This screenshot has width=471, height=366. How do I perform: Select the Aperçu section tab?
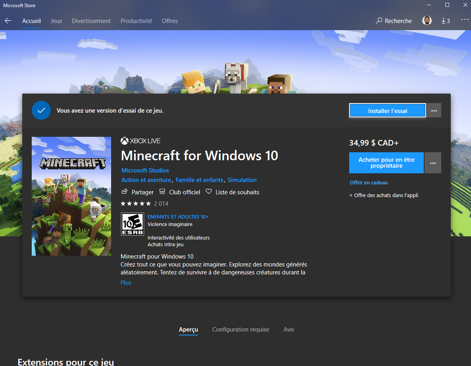[x=188, y=330]
